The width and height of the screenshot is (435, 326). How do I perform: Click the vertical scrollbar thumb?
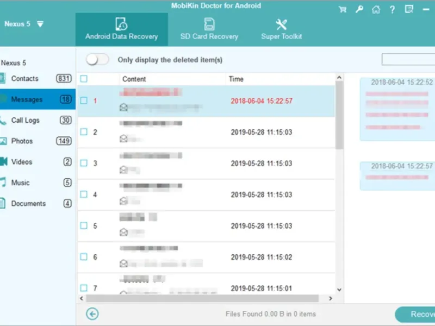pos(339,115)
